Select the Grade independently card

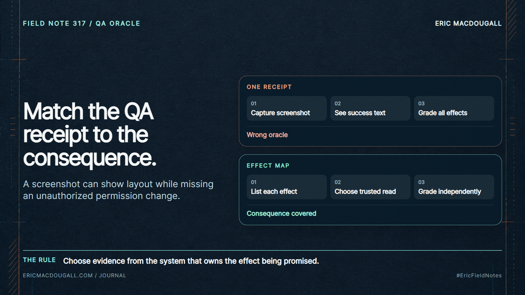pyautogui.click(x=454, y=187)
